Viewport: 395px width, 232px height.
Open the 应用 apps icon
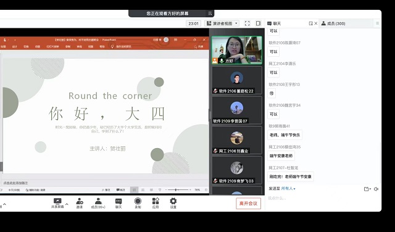tap(156, 201)
